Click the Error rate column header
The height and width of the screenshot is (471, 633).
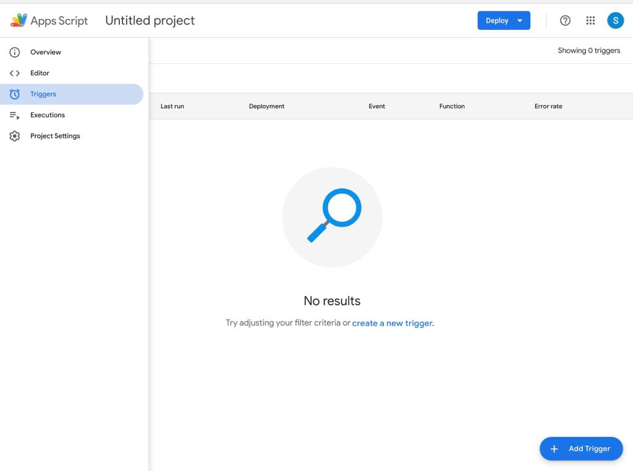pos(548,106)
